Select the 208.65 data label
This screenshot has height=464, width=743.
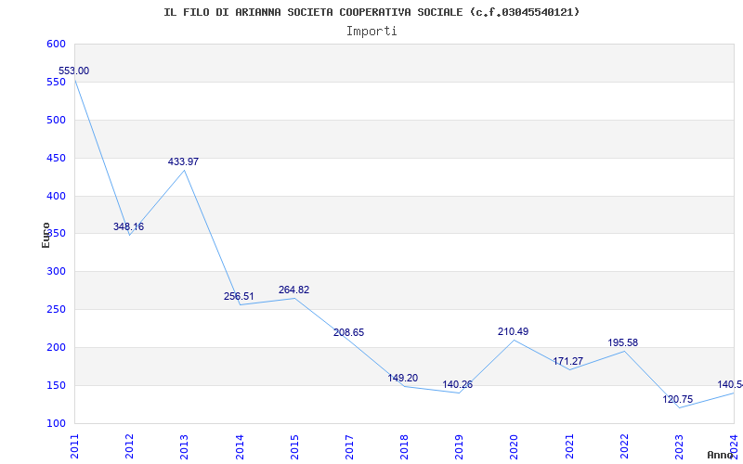[x=349, y=332]
